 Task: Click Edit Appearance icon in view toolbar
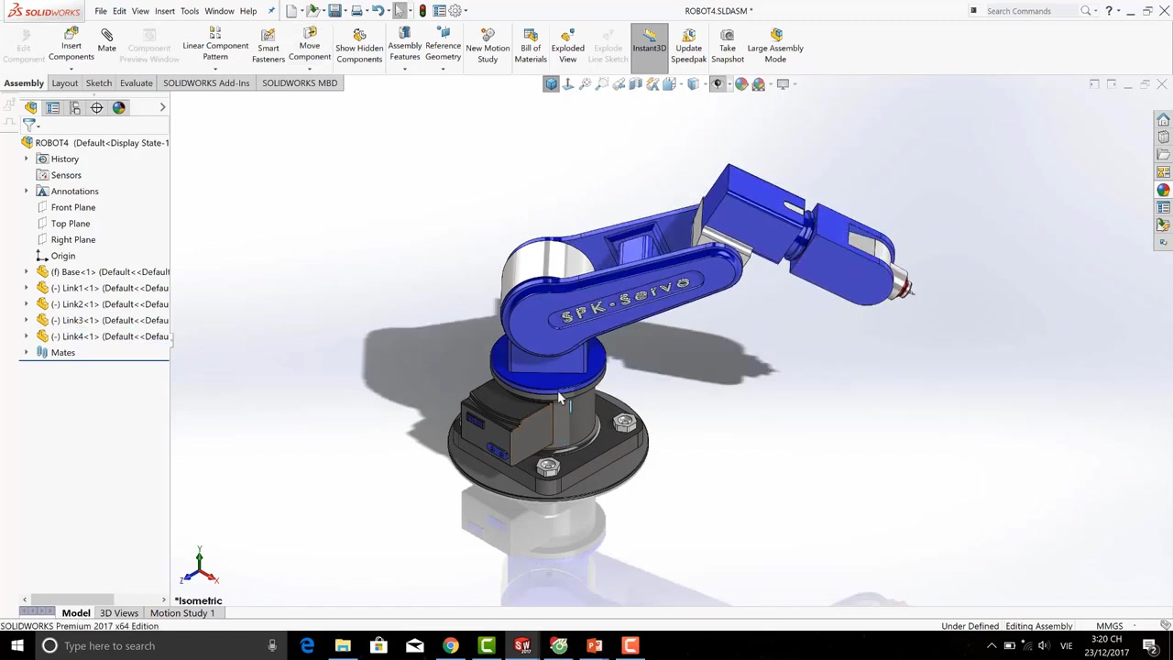pos(741,84)
